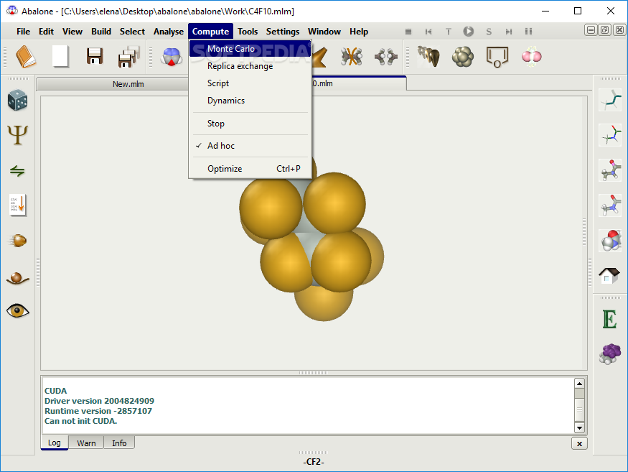Click the green E energy icon
The height and width of the screenshot is (472, 628).
[609, 319]
